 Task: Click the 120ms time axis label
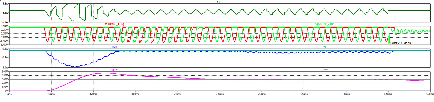93,94
